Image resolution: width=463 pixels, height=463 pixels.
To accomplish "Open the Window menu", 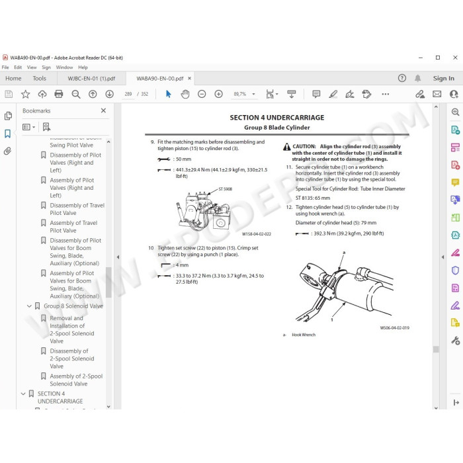I will pos(64,67).
